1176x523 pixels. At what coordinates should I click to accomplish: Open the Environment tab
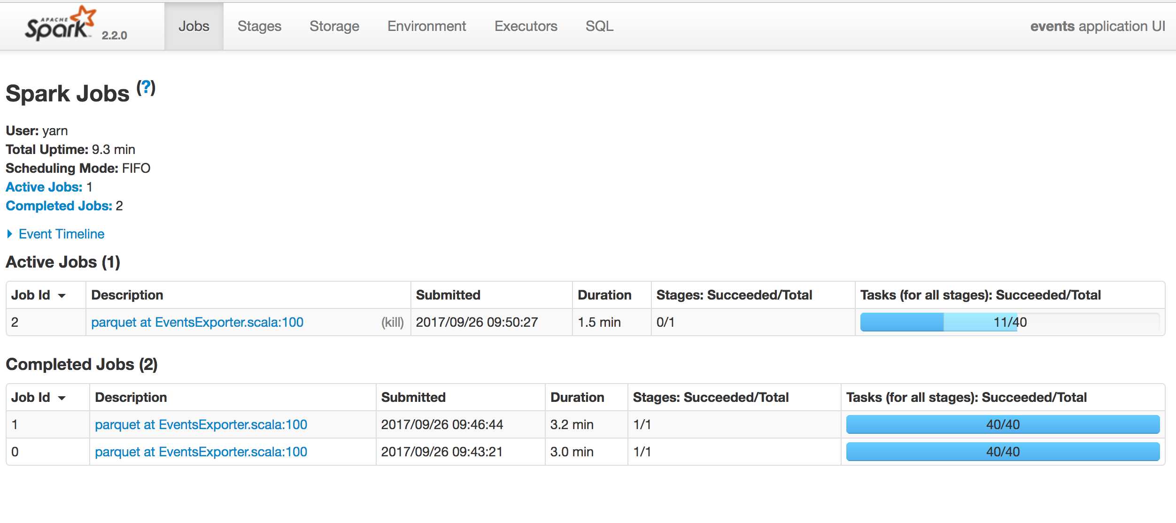(x=426, y=26)
